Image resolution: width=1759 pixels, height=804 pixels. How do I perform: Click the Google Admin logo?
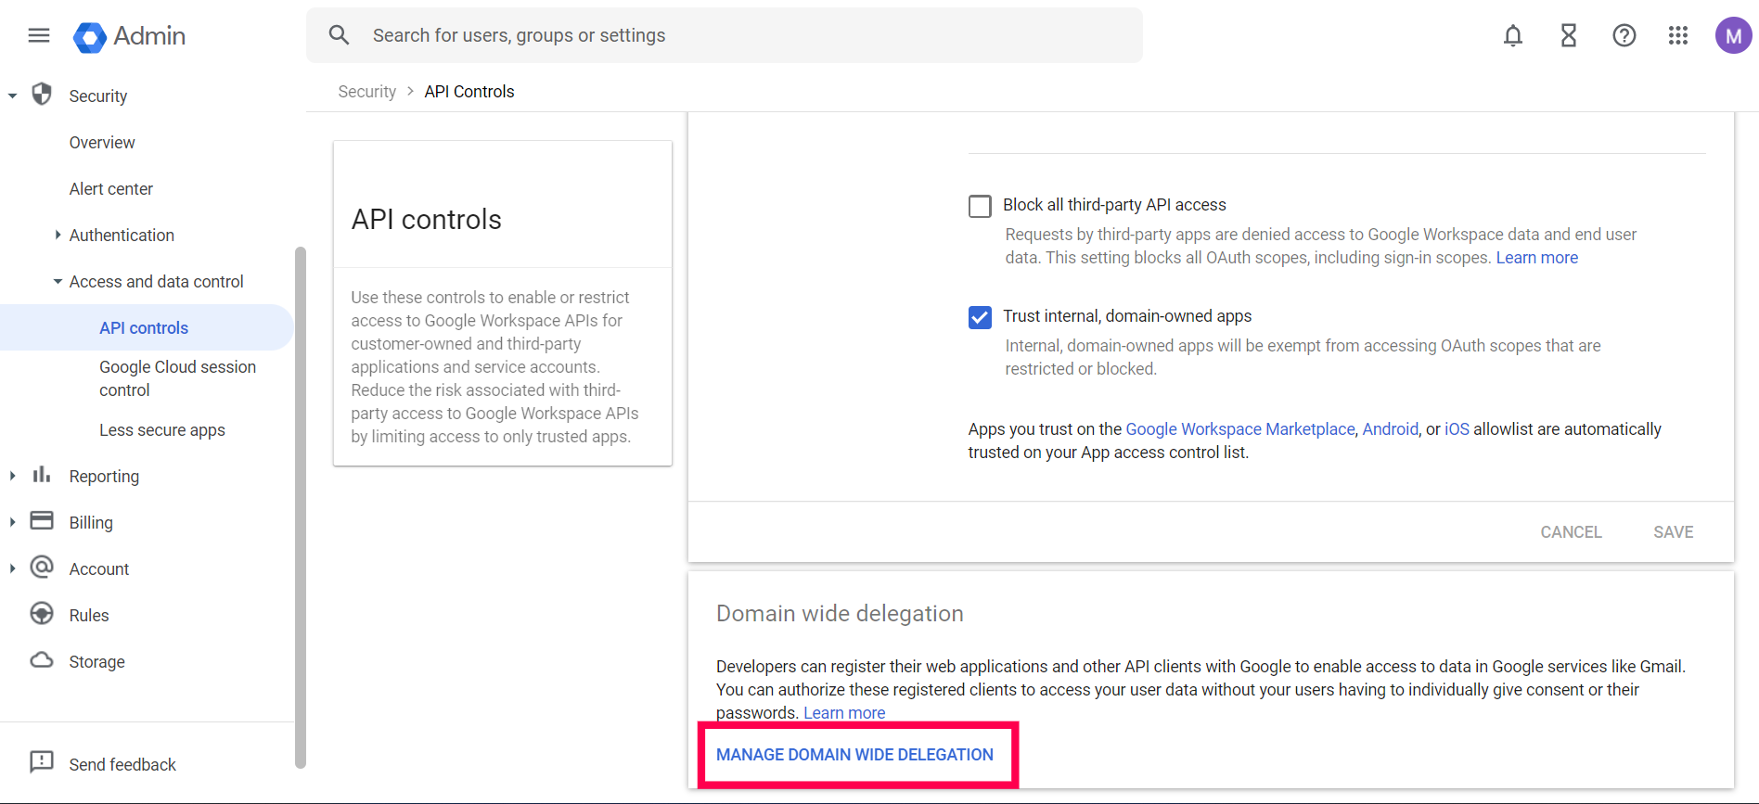click(x=90, y=37)
